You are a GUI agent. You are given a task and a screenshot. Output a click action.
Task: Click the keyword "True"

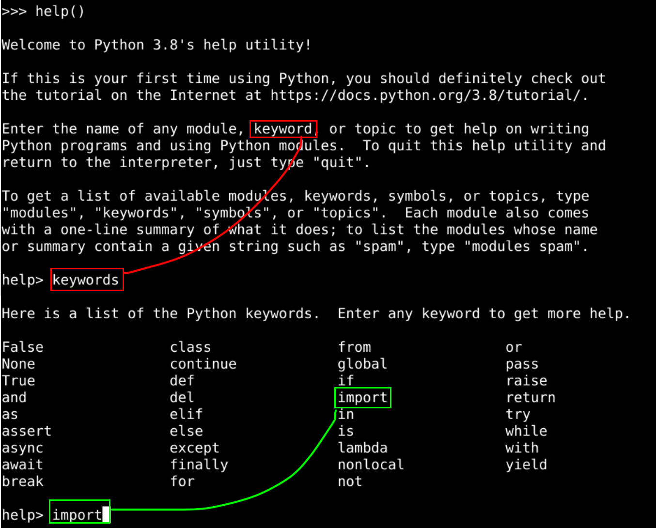18,381
